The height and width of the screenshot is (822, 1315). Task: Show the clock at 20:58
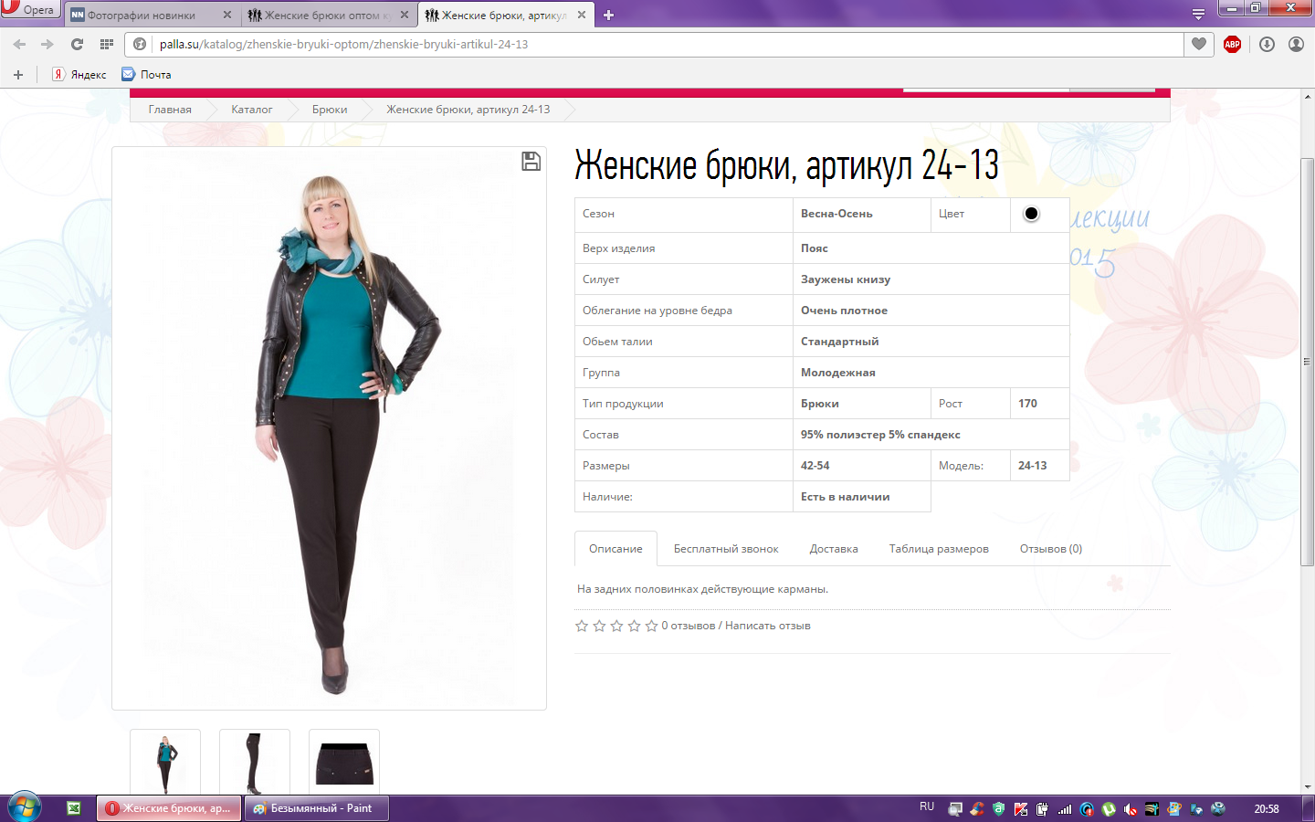(x=1267, y=809)
